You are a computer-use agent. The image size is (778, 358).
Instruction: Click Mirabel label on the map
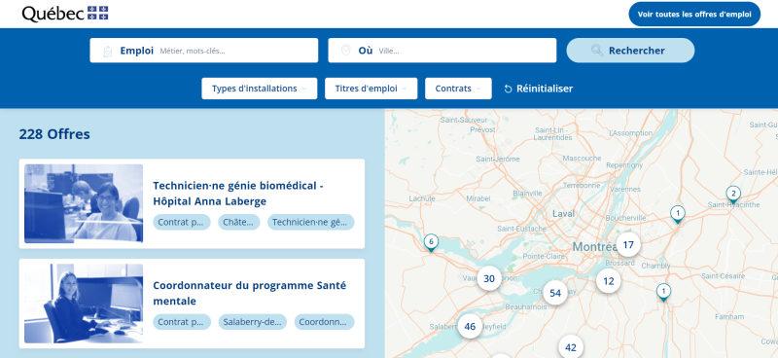pyautogui.click(x=478, y=198)
